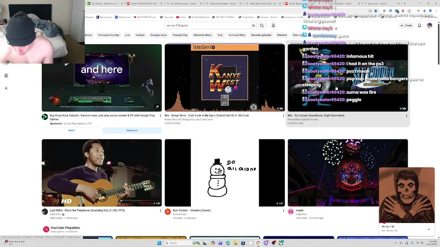Click the YouTube Playables section icon
This screenshot has height=247, width=440.
click(46, 229)
